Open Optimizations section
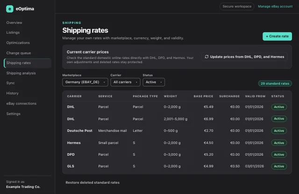Viewport: 299px width, 194px height. tap(18, 43)
